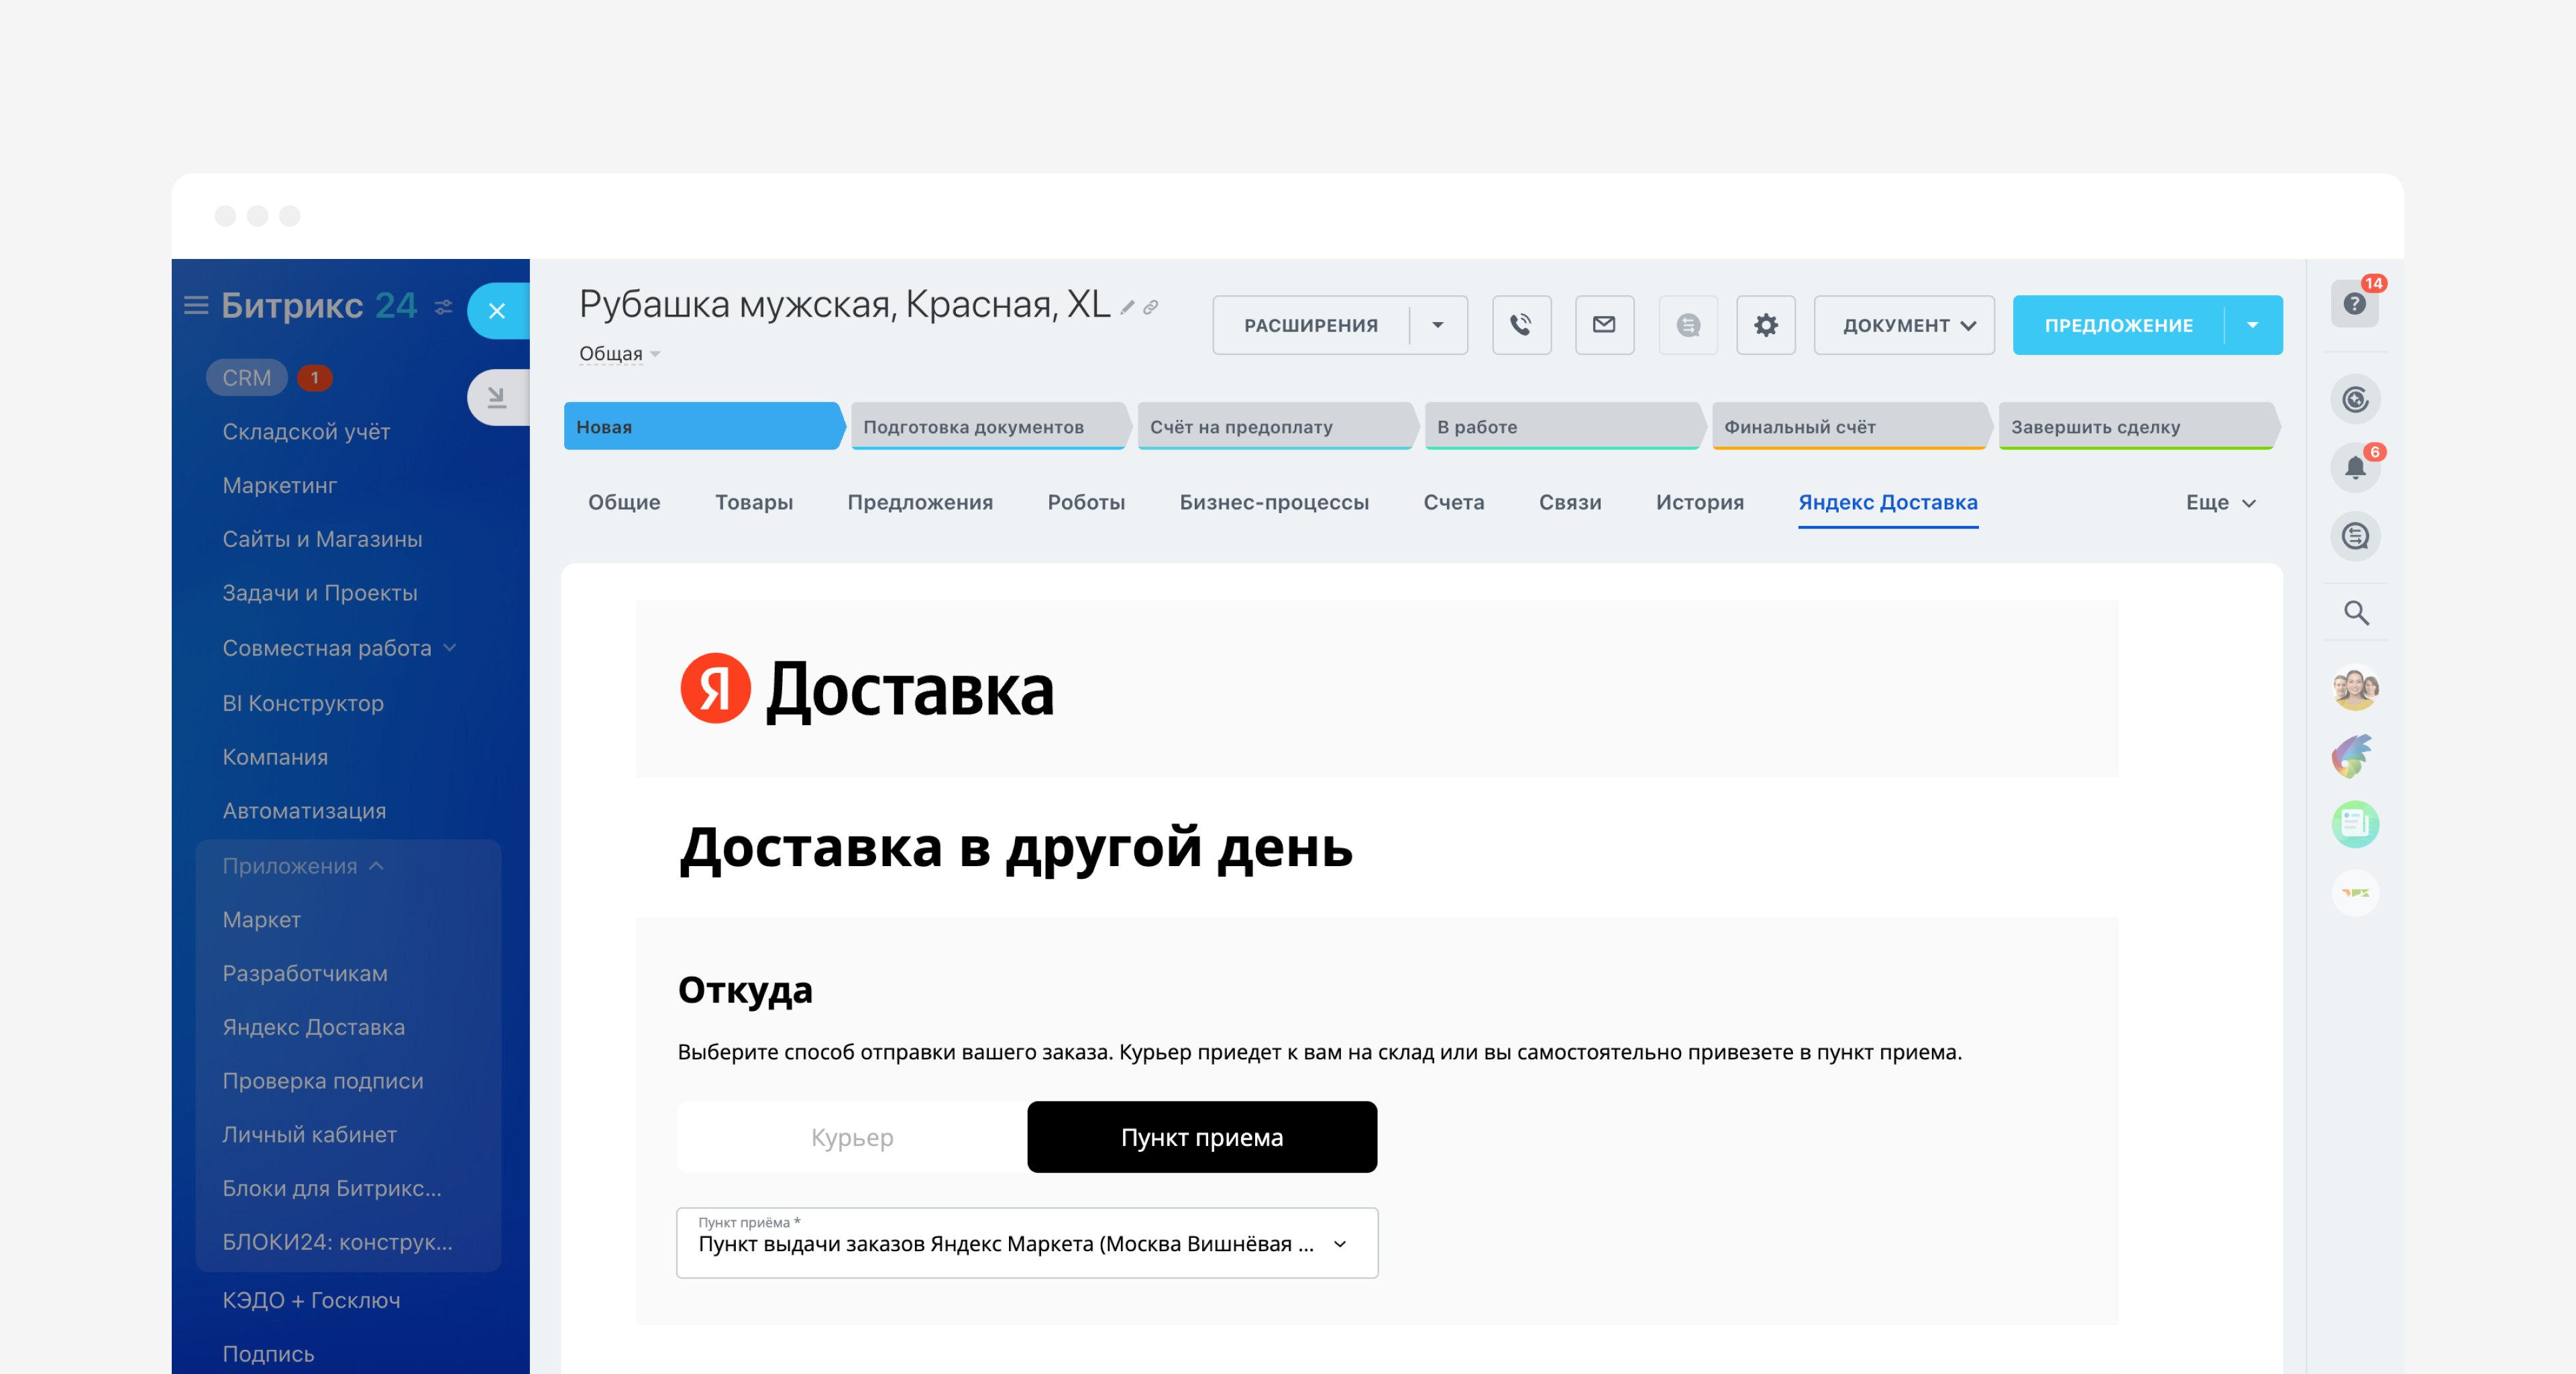This screenshot has height=1374, width=2576.
Task: Switch to the Общие tab
Action: point(624,502)
